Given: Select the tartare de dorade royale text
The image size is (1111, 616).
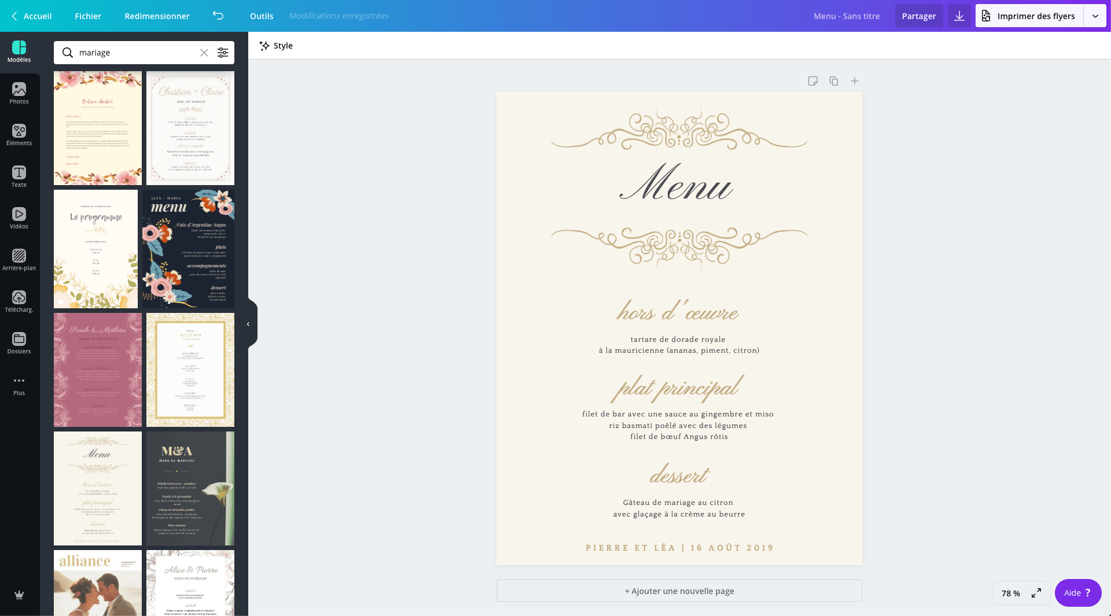Looking at the screenshot, I should click(x=678, y=340).
